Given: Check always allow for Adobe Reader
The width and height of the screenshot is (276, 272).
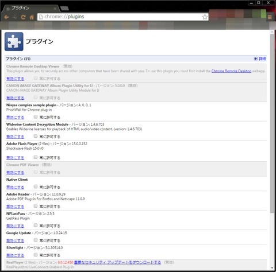Looking at the screenshot, I should [36, 206].
